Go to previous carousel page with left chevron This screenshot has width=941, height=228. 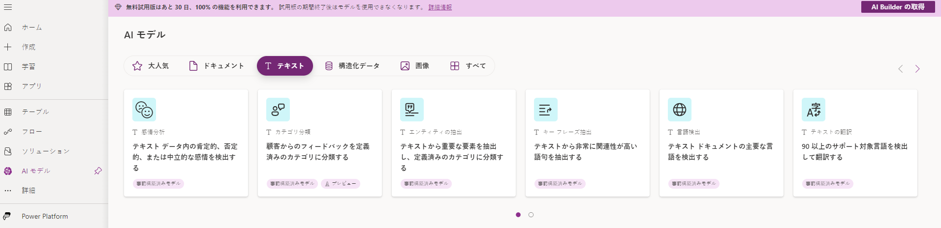pyautogui.click(x=901, y=69)
